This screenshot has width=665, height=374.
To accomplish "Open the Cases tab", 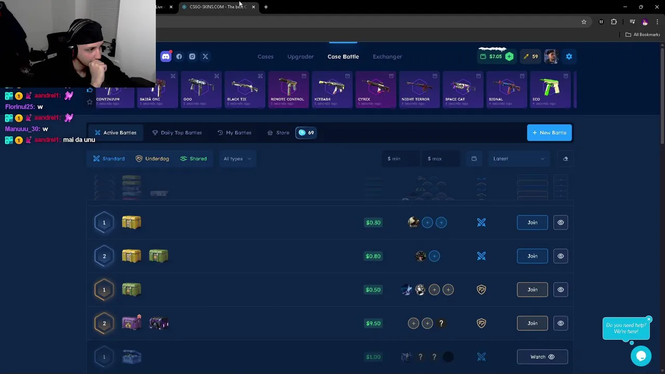I will (265, 57).
